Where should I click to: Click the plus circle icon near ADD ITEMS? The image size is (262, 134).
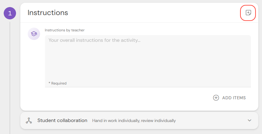pyautogui.click(x=216, y=98)
